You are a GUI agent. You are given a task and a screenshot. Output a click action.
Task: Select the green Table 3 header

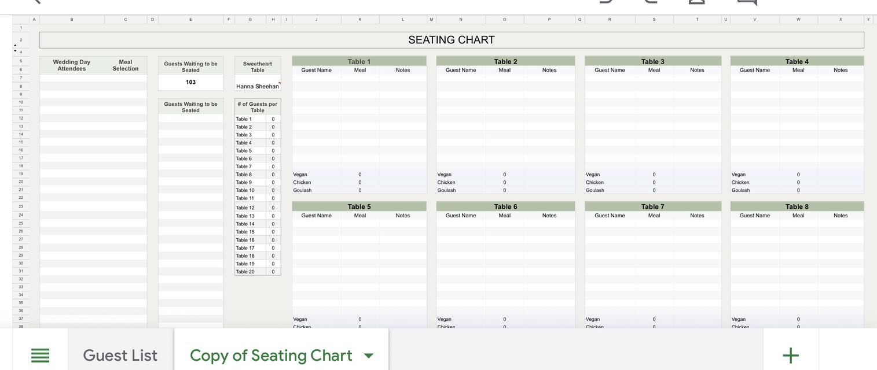pos(653,61)
